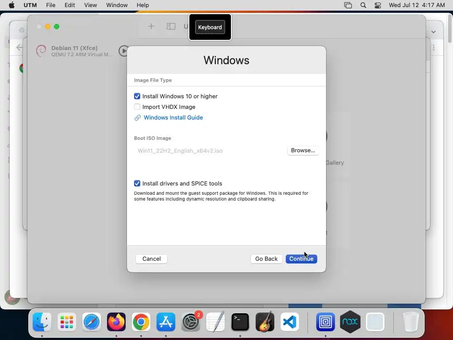This screenshot has width=453, height=340.
Task: Open System Preferences from the Dock
Action: 191,322
